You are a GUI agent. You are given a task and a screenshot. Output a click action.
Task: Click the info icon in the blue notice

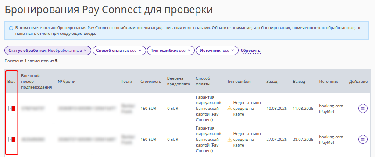(11, 28)
